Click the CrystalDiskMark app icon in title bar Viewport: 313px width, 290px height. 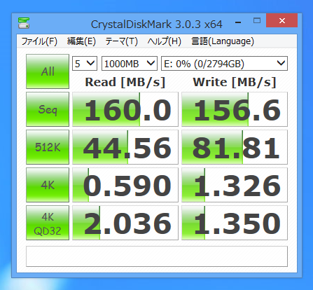[24, 23]
